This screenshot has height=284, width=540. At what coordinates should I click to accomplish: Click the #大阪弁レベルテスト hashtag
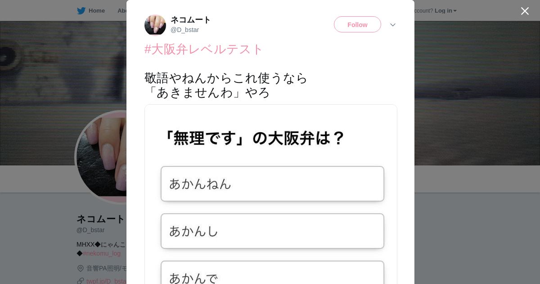click(203, 49)
